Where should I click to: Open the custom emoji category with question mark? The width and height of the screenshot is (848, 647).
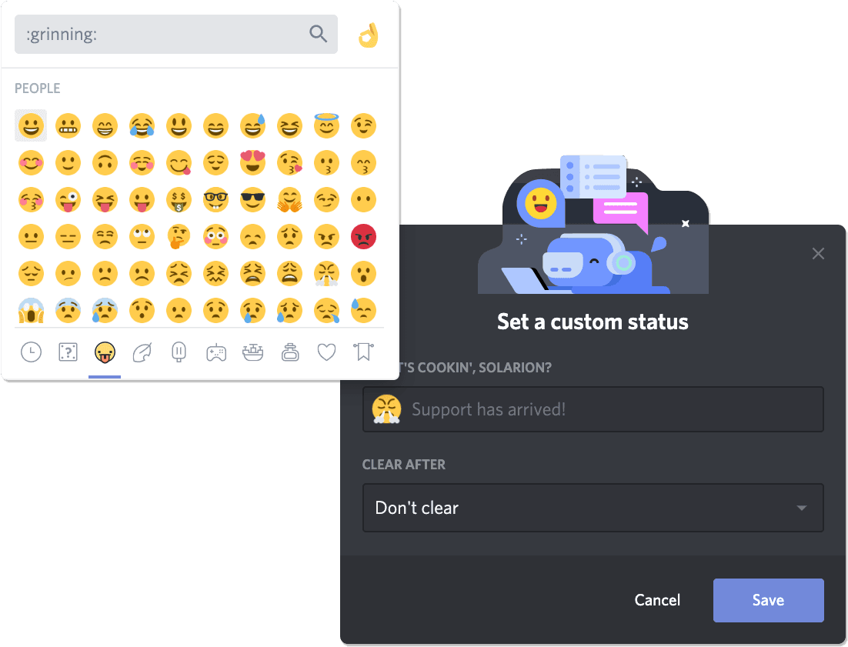pos(68,352)
